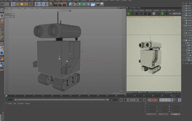Click the coordinates Apply button

click(x=175, y=114)
